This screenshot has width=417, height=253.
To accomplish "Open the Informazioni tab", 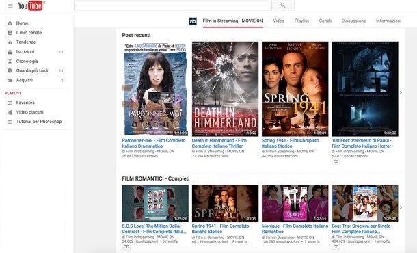I will [x=388, y=21].
